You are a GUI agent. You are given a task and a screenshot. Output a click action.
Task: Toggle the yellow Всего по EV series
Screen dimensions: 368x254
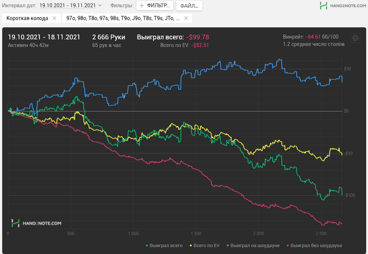click(209, 245)
